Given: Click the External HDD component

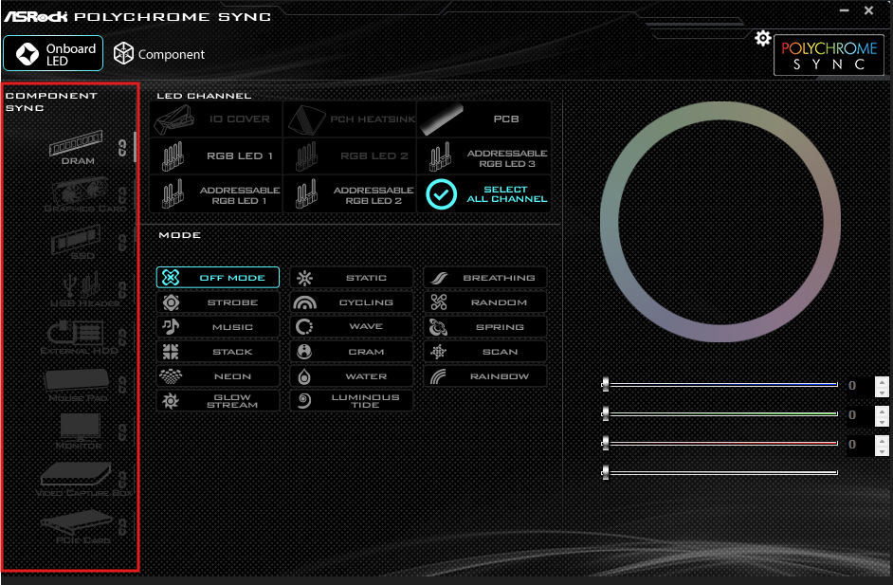Looking at the screenshot, I should [x=79, y=338].
